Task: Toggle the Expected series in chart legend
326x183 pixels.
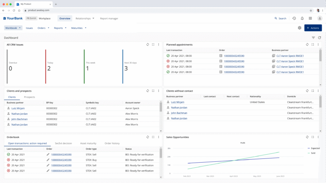Action: click(313, 148)
